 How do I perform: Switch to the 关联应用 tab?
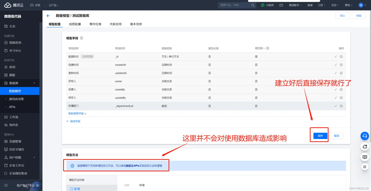[116, 24]
